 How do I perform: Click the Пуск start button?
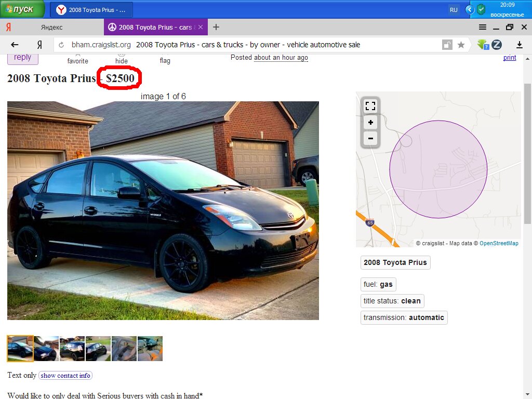coord(22,9)
